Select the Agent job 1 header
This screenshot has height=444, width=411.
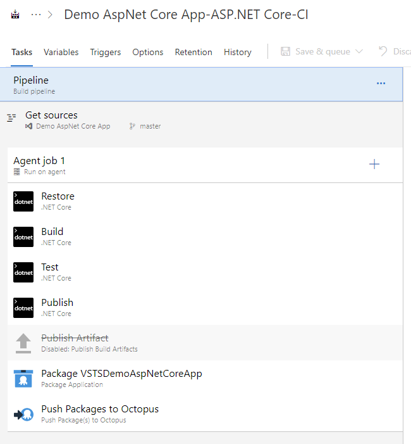click(205, 165)
